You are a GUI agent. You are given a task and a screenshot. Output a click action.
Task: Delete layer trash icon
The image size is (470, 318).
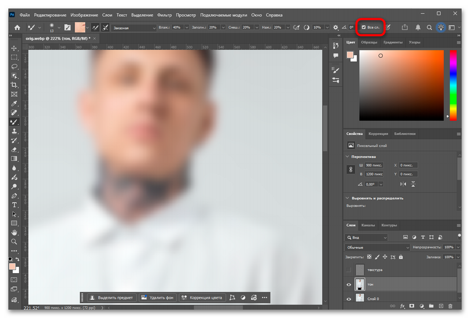click(x=450, y=306)
